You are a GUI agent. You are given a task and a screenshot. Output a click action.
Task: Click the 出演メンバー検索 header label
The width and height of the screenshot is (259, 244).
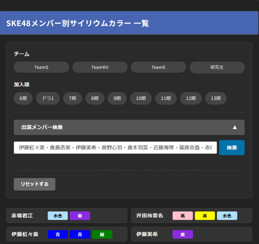[x=42, y=127]
